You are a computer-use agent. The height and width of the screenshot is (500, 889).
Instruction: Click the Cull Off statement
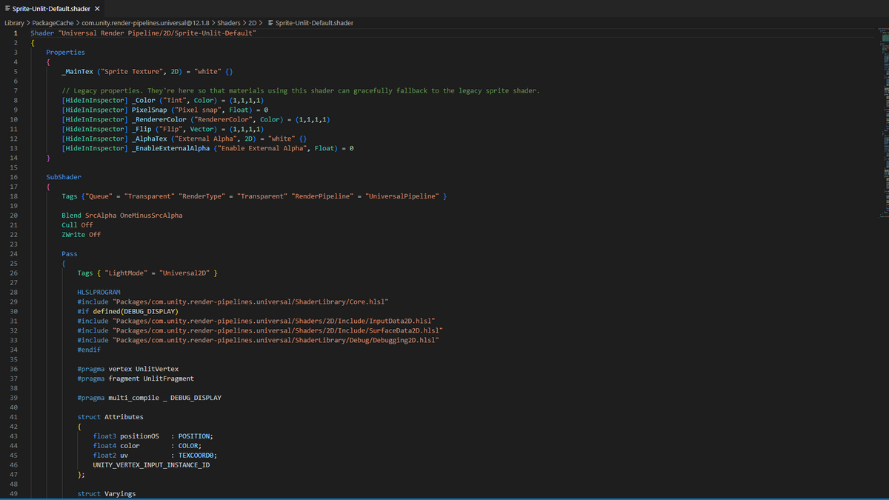(x=77, y=225)
